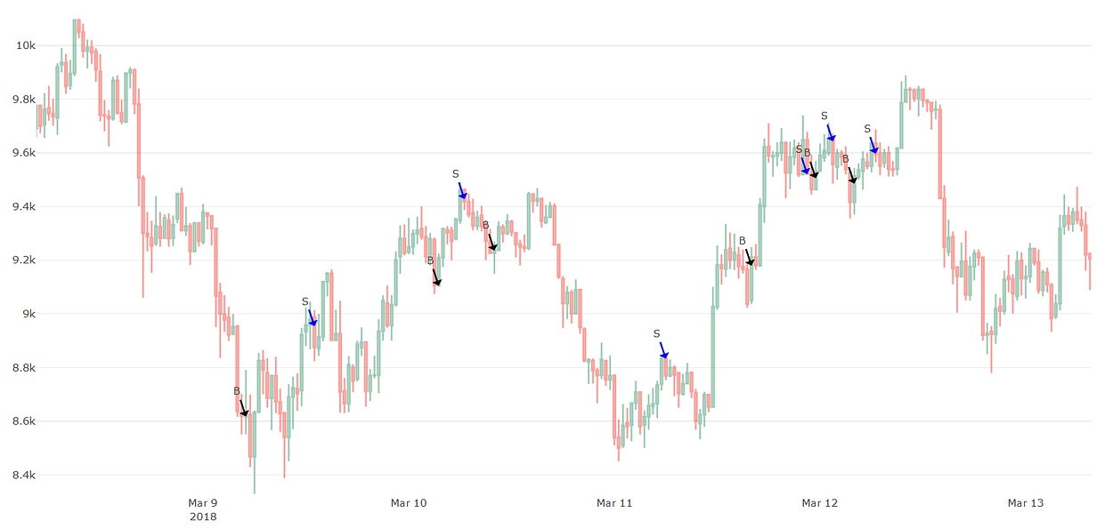1113x529 pixels.
Task: Select the S sell marker between Mar 11 and Mar 12
Action: 657,333
